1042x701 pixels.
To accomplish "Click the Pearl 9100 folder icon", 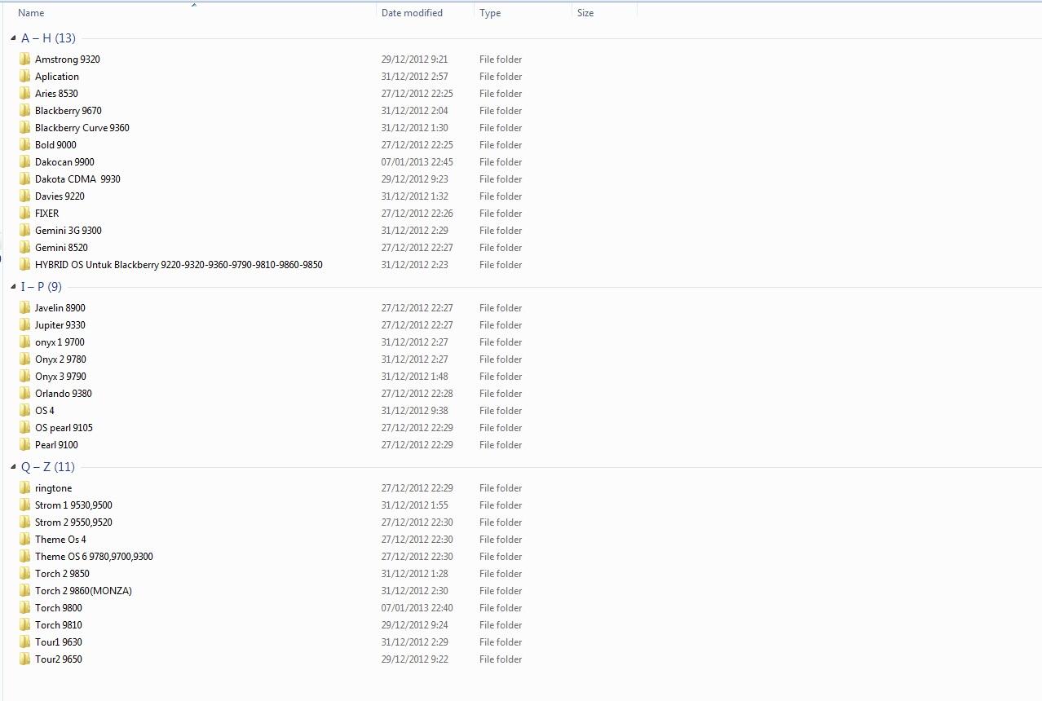I will pos(24,445).
